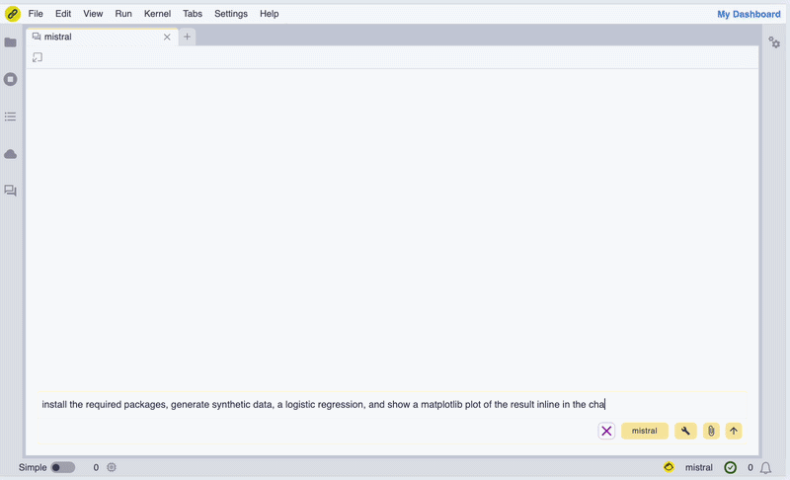This screenshot has height=480, width=790.
Task: Select the mistral tab
Action: (102, 37)
